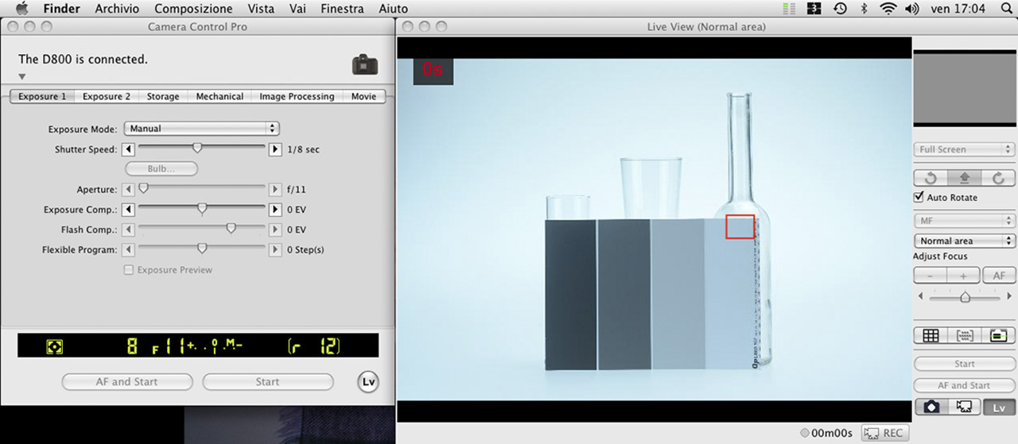
Task: Open the Apple menu
Action: (21, 9)
